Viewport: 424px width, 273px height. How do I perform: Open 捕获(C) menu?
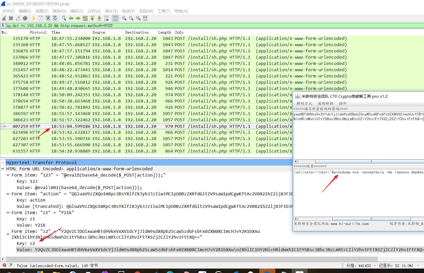pos(77,11)
